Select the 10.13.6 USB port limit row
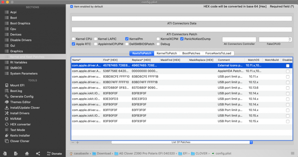 (182, 88)
